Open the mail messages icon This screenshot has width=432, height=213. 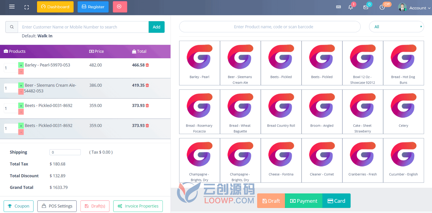click(366, 7)
